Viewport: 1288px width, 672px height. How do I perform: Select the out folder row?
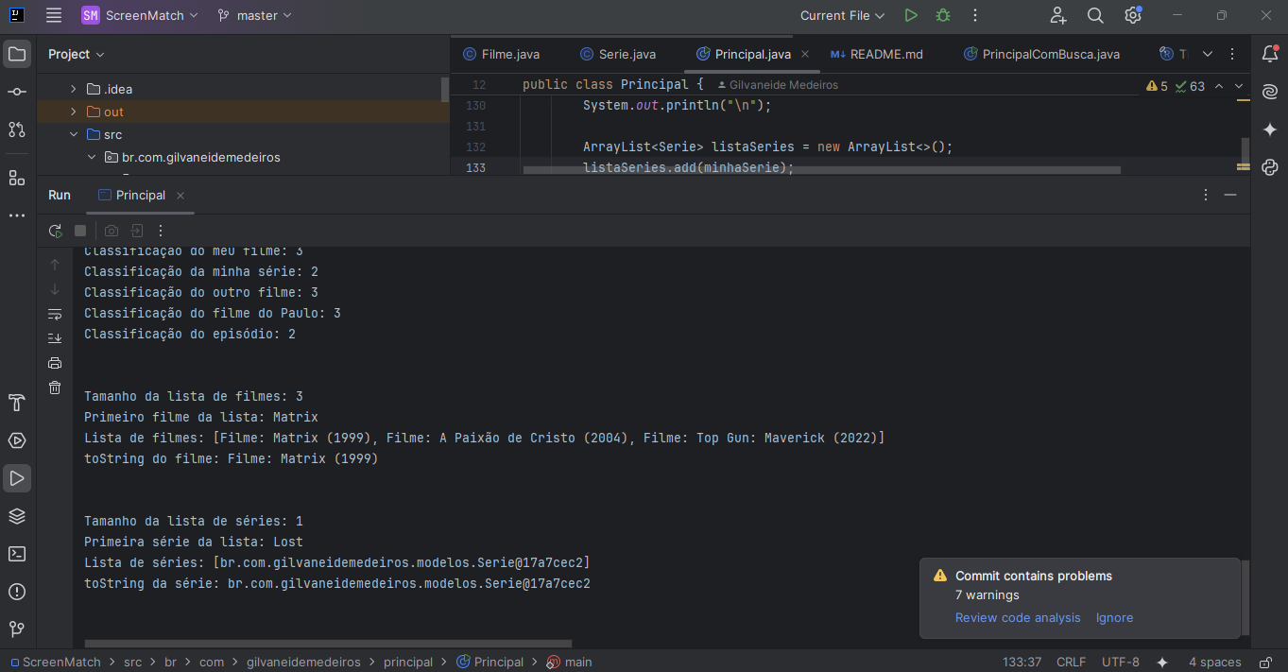[243, 112]
